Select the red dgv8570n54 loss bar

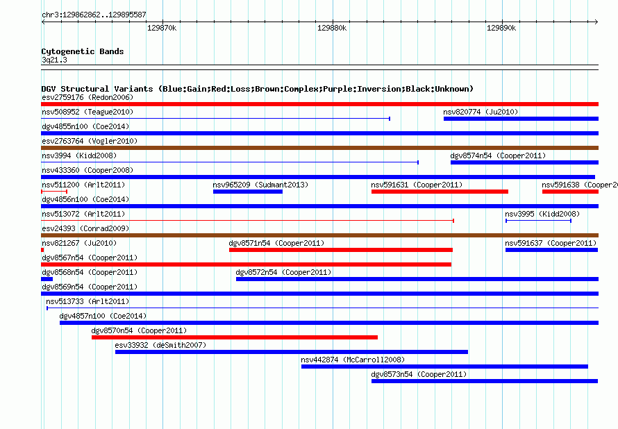[235, 337]
